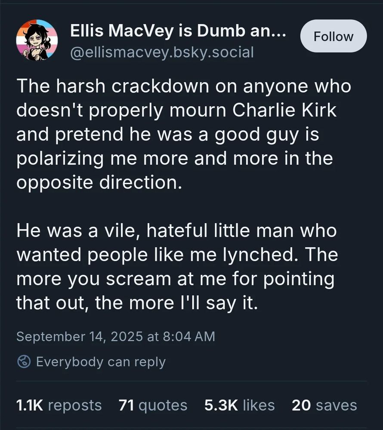Open the 71 quotes list
The height and width of the screenshot is (430, 383).
point(153,405)
